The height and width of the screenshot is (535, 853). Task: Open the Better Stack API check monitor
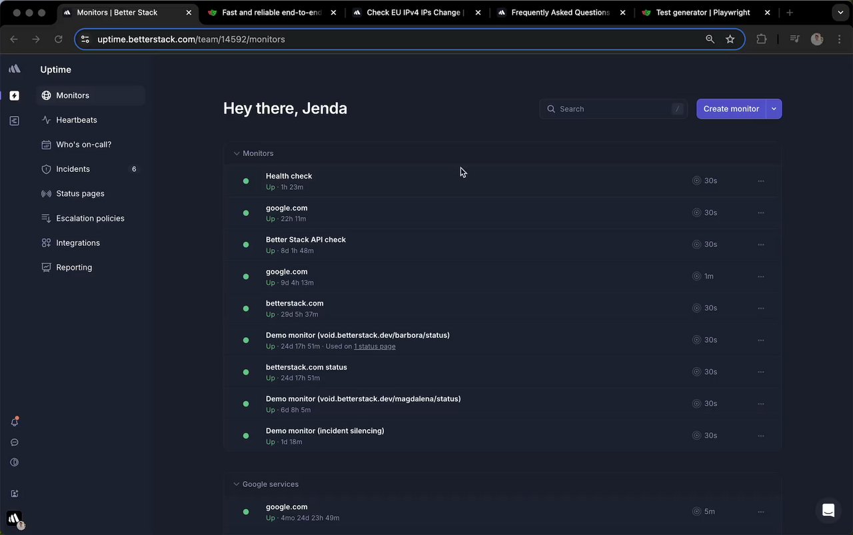306,240
